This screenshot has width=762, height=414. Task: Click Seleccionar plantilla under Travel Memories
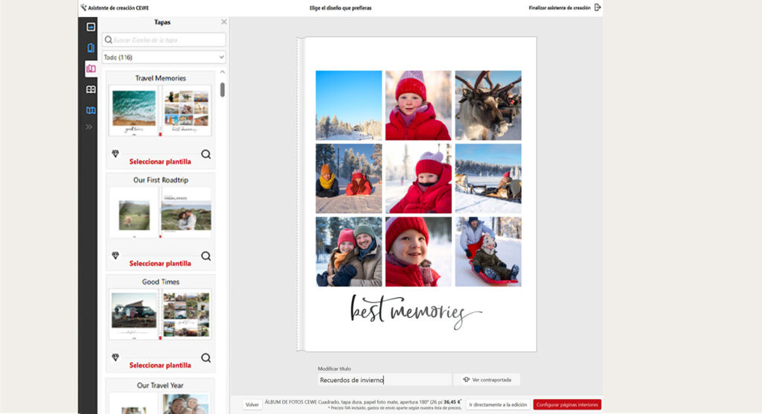[160, 162]
